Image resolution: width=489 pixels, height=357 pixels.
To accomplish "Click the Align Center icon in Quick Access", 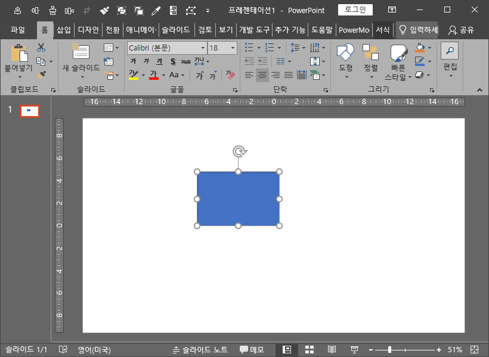I will pos(17,11).
